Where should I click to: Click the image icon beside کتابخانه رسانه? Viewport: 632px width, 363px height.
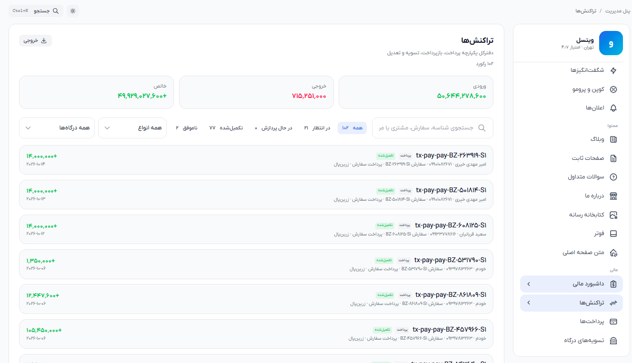(613, 215)
